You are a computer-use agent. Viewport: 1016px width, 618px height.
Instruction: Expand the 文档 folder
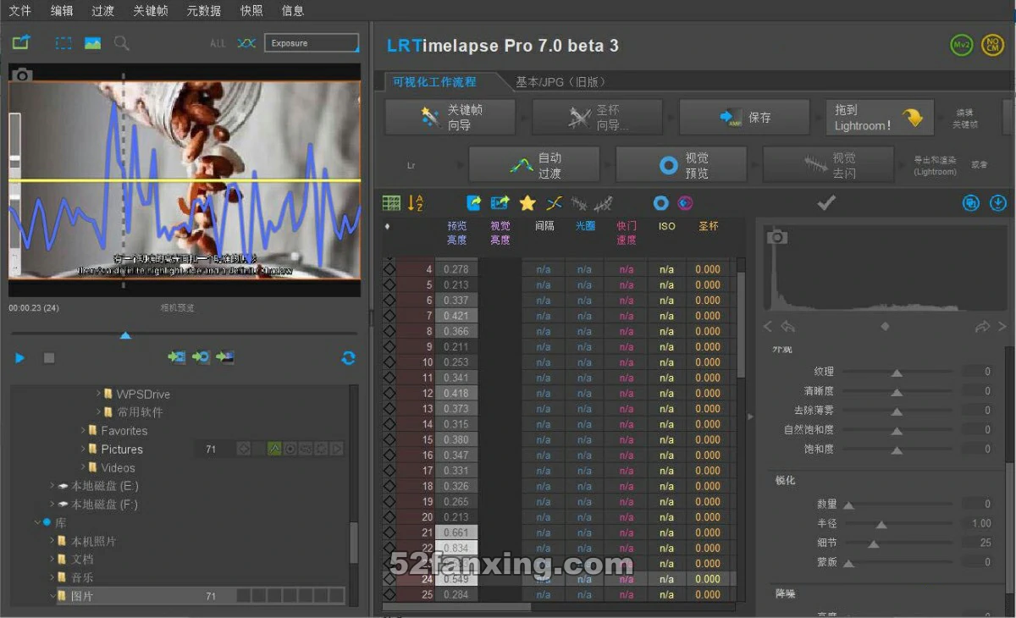click(x=52, y=560)
